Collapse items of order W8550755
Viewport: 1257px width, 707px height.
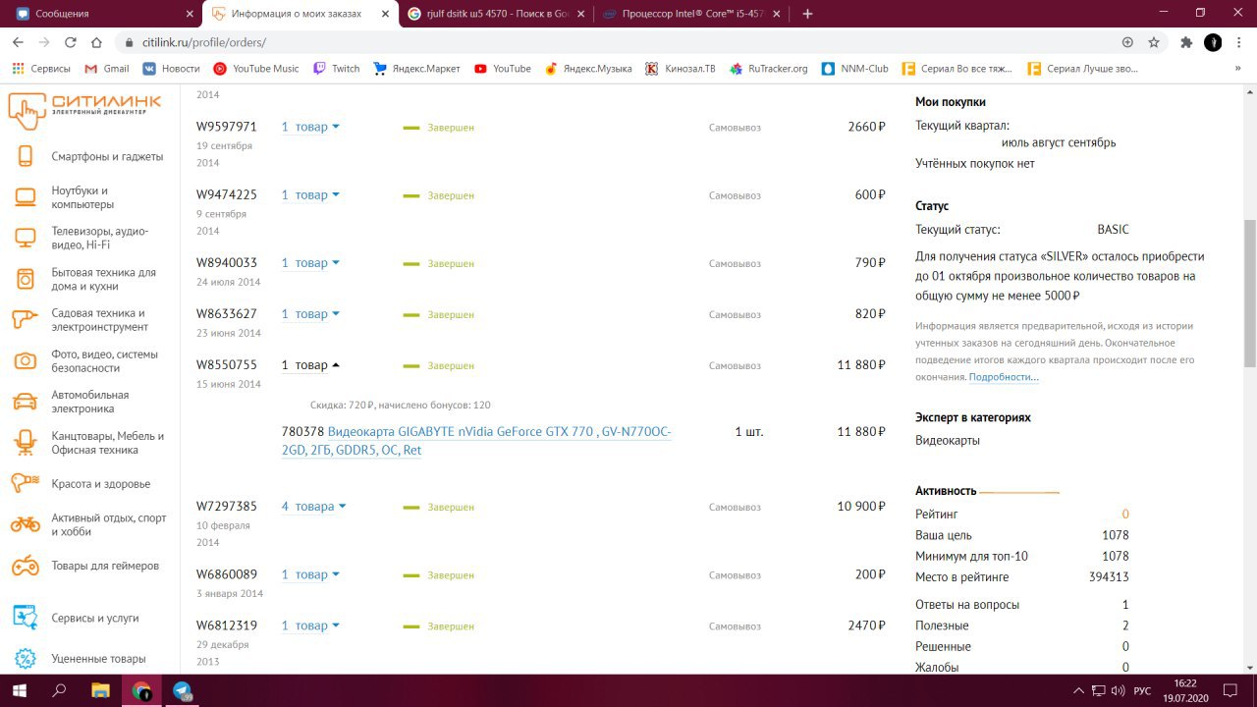tap(310, 365)
